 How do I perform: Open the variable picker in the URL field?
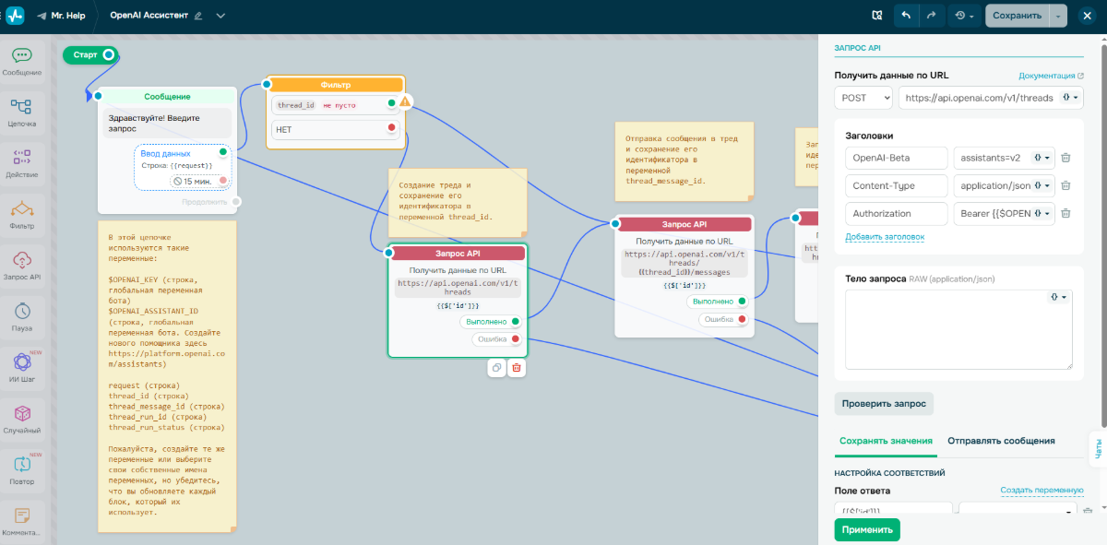[1070, 97]
